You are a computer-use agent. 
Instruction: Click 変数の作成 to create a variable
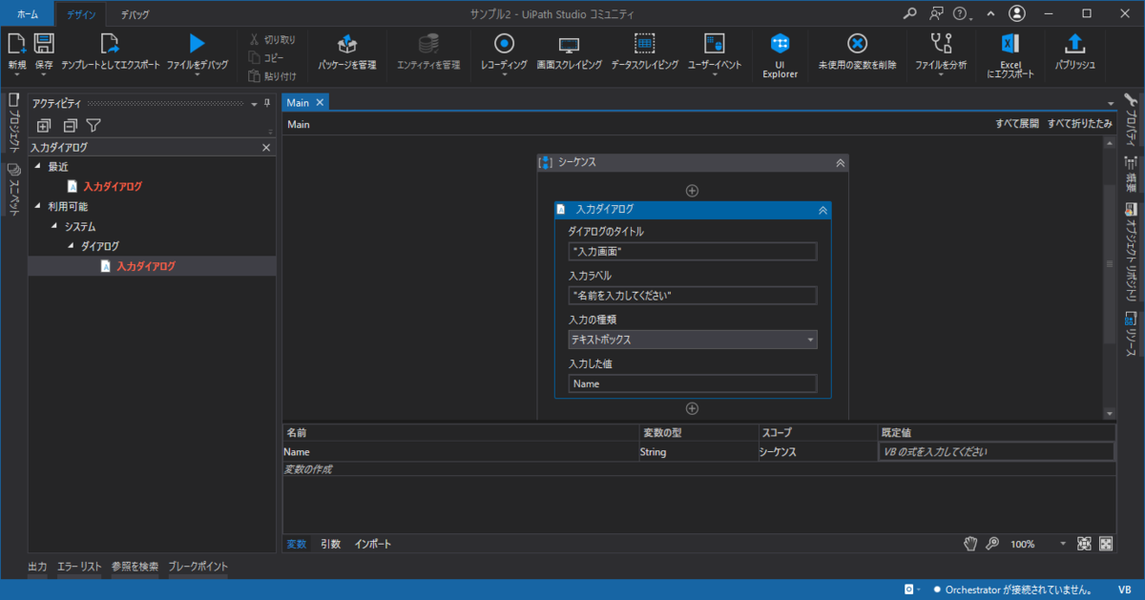click(308, 469)
